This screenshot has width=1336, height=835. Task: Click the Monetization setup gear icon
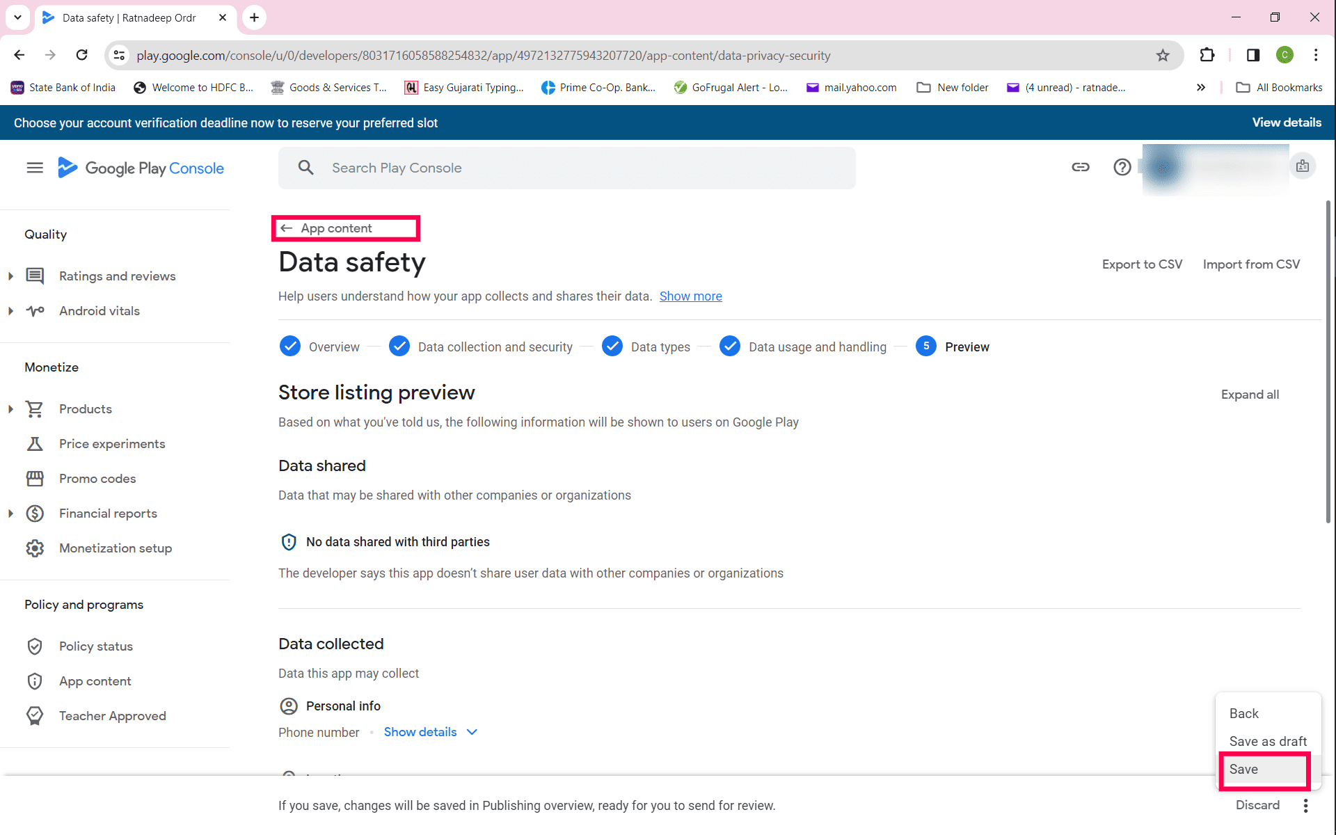35,548
